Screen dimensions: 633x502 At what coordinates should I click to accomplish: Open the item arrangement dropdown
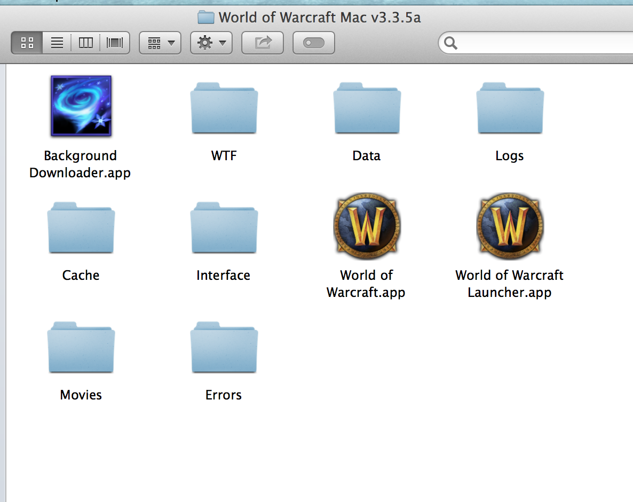click(x=160, y=43)
